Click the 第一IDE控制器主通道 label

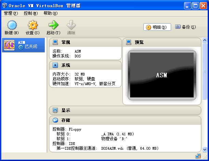click(77, 148)
